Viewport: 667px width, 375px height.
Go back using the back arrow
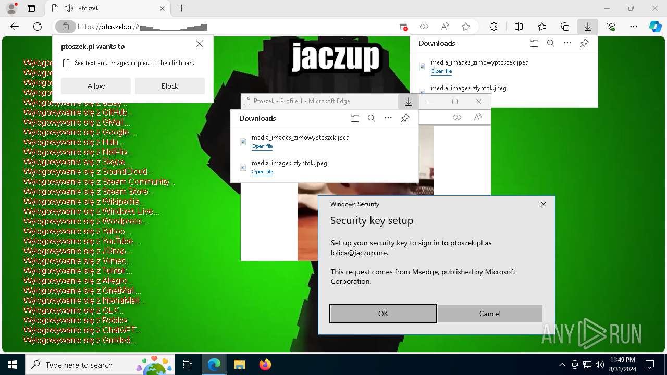pyautogui.click(x=15, y=27)
